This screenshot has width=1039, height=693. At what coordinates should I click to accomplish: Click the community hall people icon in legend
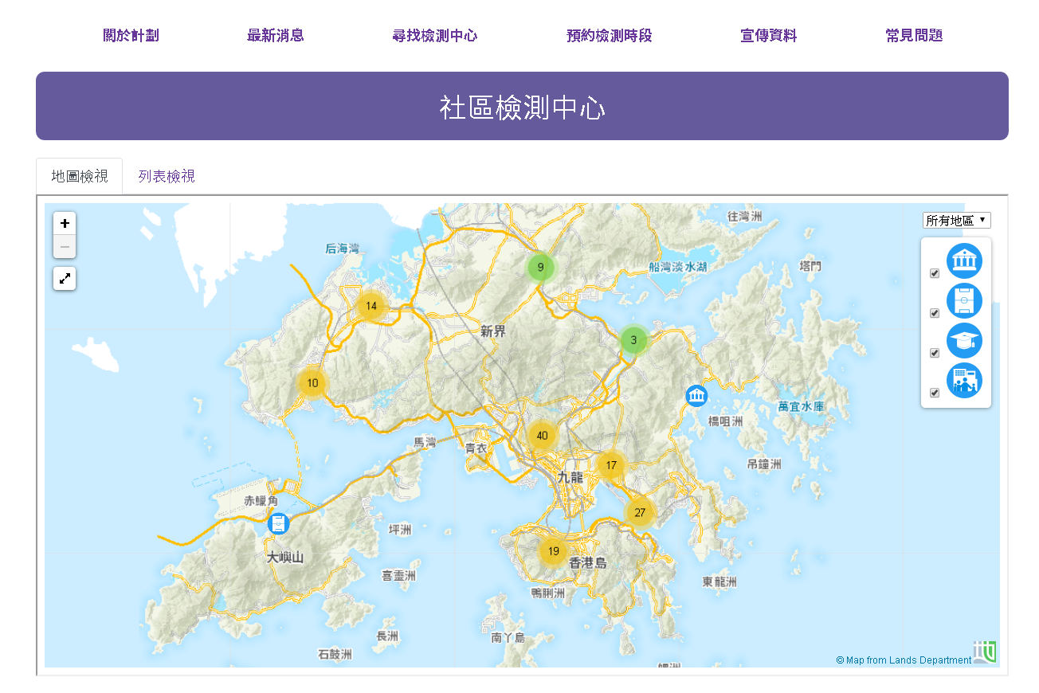(x=964, y=381)
